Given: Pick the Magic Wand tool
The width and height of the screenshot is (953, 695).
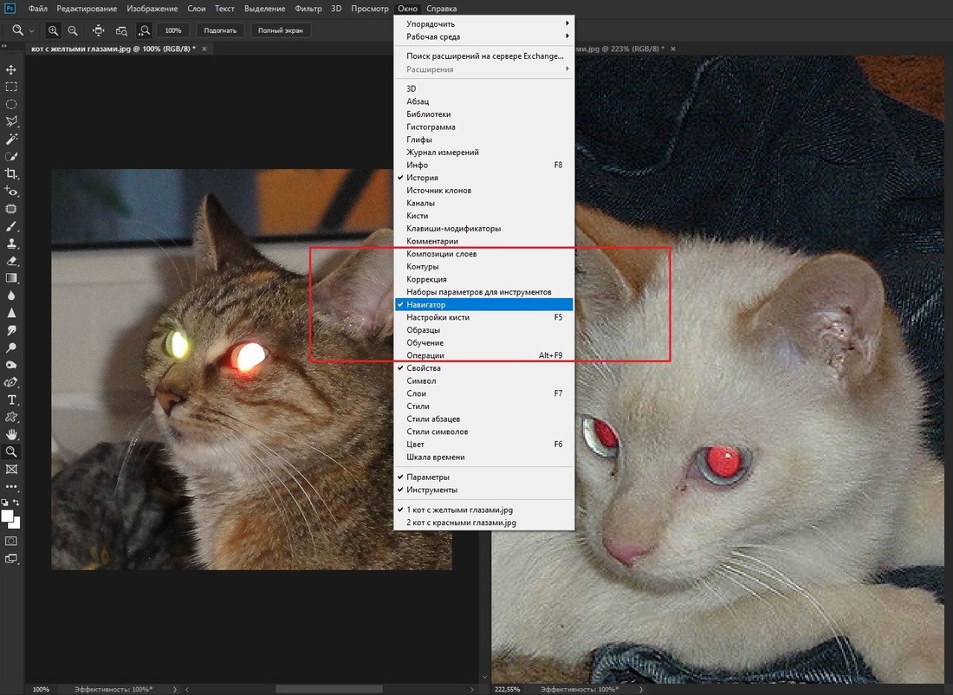Looking at the screenshot, I should point(11,139).
